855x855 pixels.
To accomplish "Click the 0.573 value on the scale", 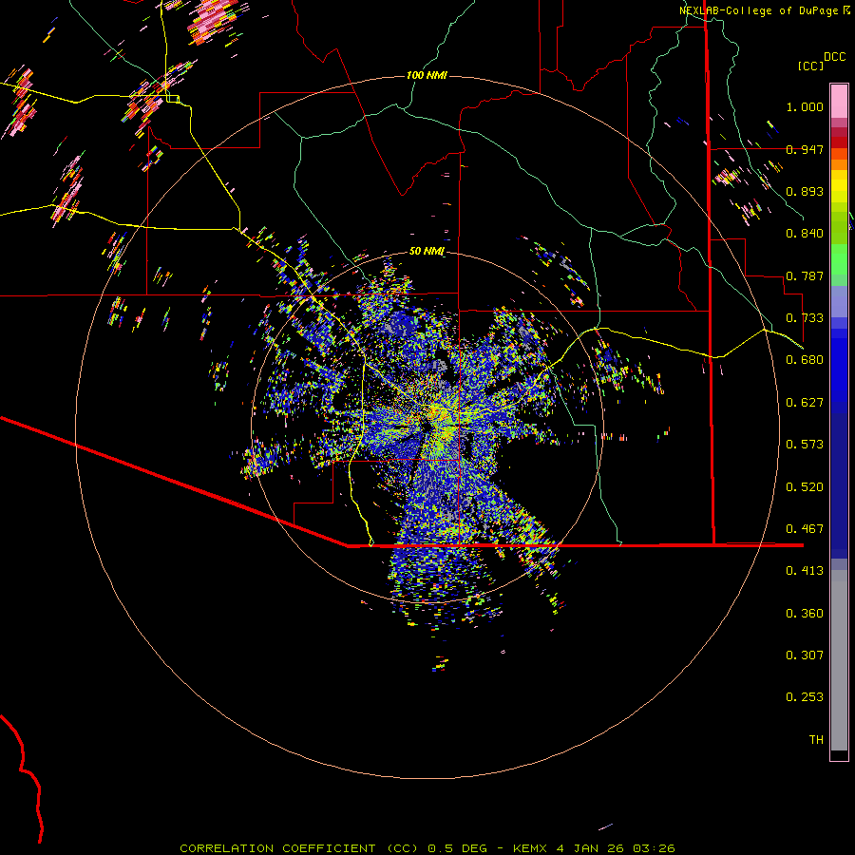I will [x=805, y=445].
